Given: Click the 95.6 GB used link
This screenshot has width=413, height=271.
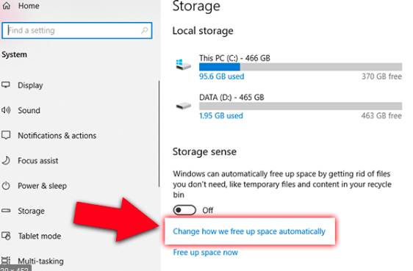Looking at the screenshot, I should click(221, 76).
